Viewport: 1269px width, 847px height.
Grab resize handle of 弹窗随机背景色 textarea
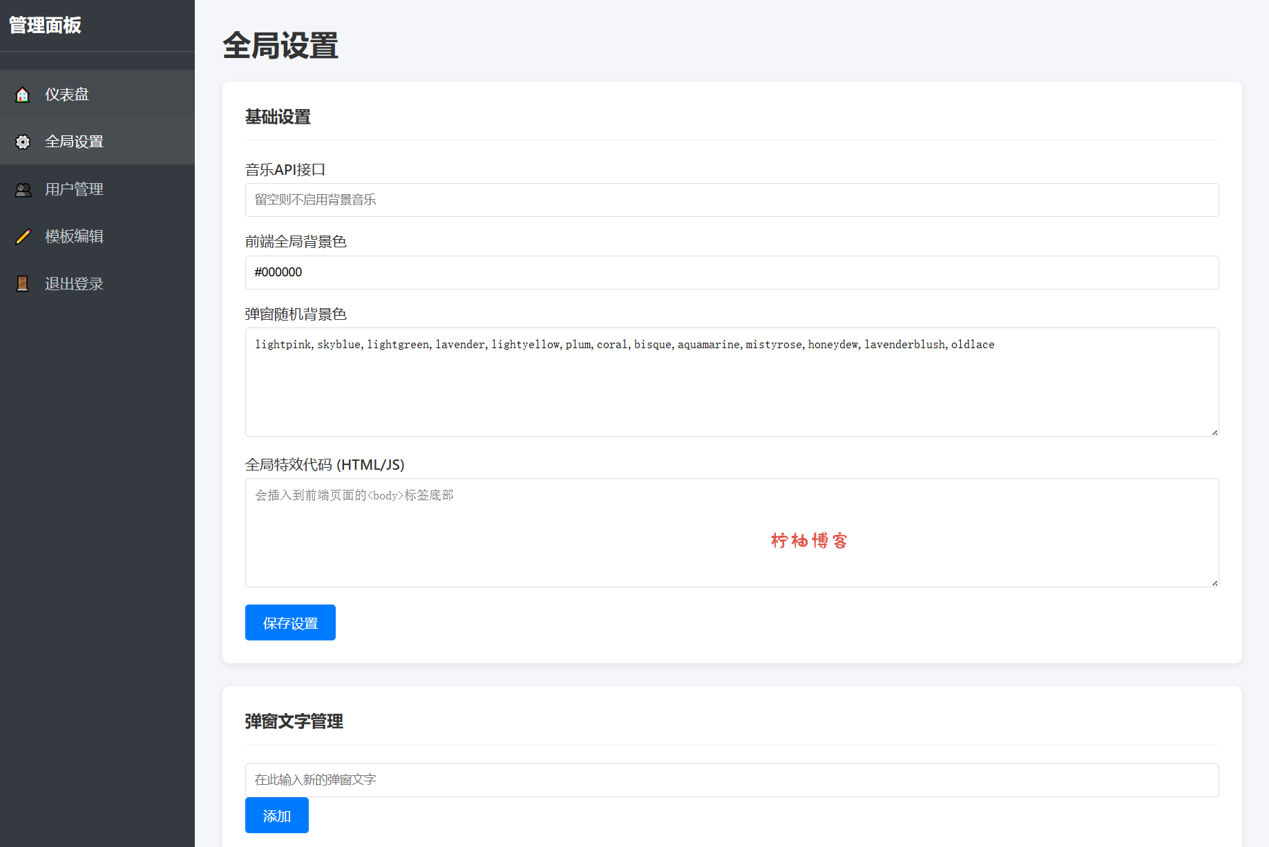[x=1214, y=432]
